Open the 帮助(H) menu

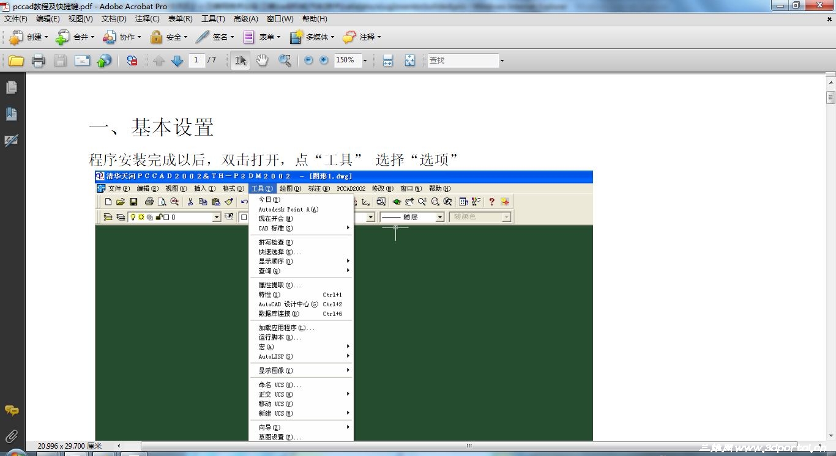315,19
